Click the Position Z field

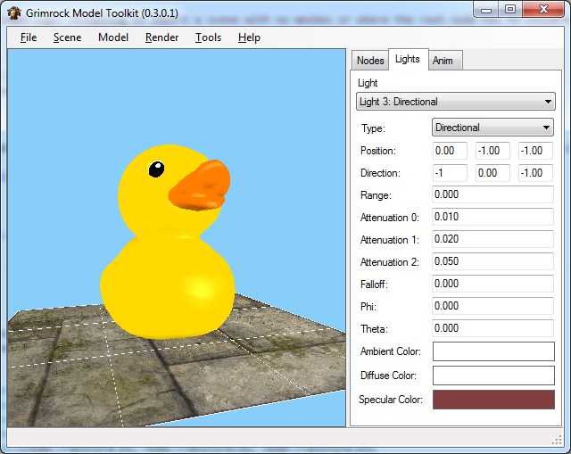[535, 151]
